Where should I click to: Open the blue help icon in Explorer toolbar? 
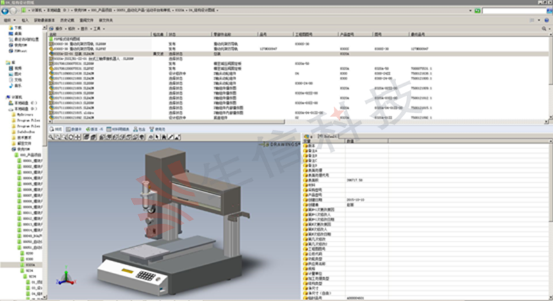coord(547,20)
